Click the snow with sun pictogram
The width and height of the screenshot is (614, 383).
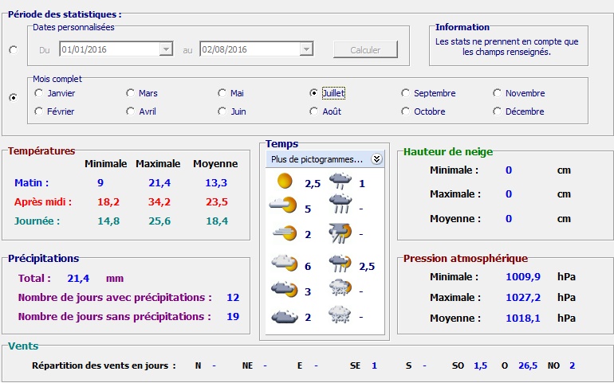[x=340, y=287]
